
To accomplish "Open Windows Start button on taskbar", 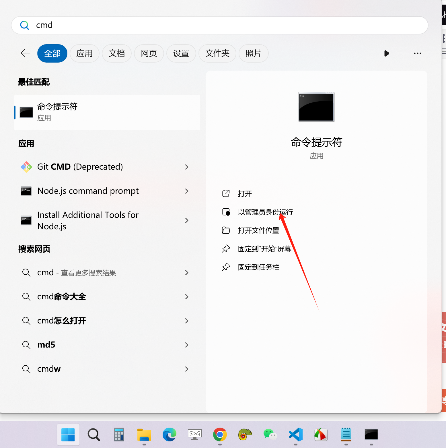I will [x=68, y=435].
